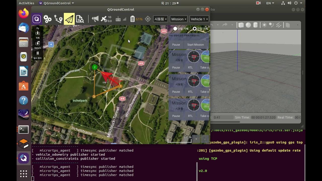Viewport: 322px width, 181px height.
Task: Click vehicle 3 compass instrument
Action: [x=194, y=57]
